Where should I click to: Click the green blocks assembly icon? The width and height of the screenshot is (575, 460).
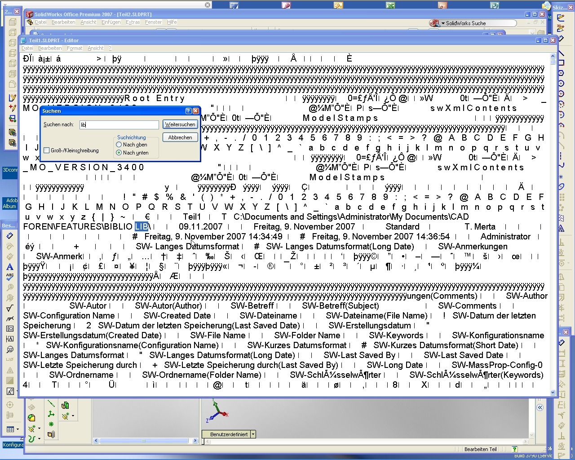click(65, 406)
